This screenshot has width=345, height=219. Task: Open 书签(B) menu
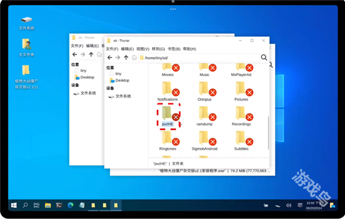click(x=174, y=49)
